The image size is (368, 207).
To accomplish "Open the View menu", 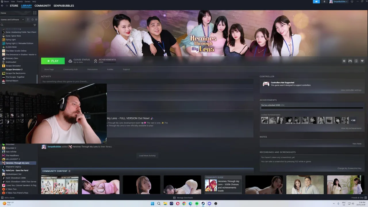I will click(13, 1).
